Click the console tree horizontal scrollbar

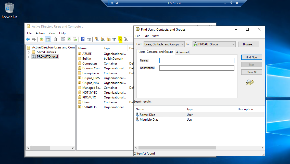coord(40,148)
